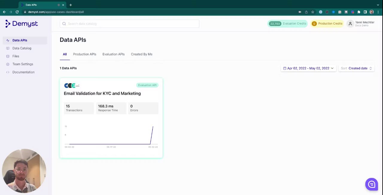Open Data Catalog in sidebar
Screen dimensions: 383x195
tap(25, 48)
